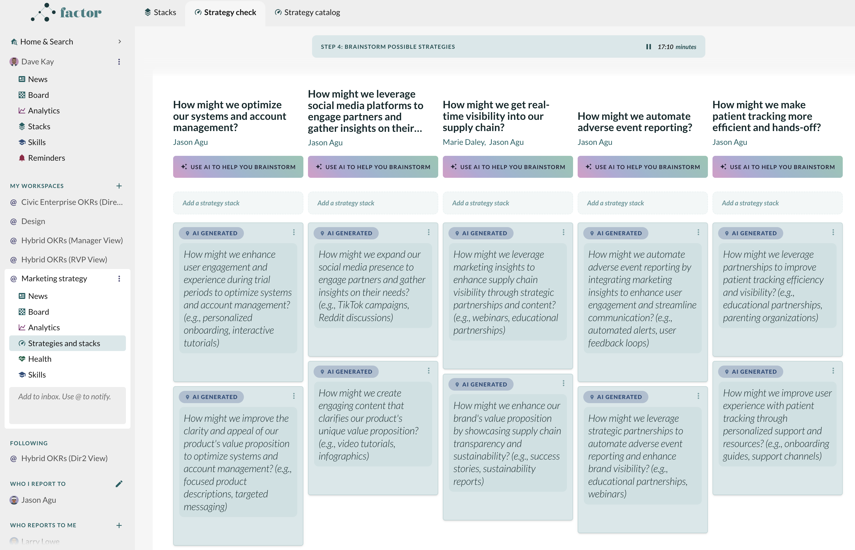Select Strategies and stacks item

pyautogui.click(x=67, y=343)
